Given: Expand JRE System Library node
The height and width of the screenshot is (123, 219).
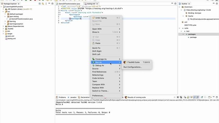Looking at the screenshot, I should point(3,9).
